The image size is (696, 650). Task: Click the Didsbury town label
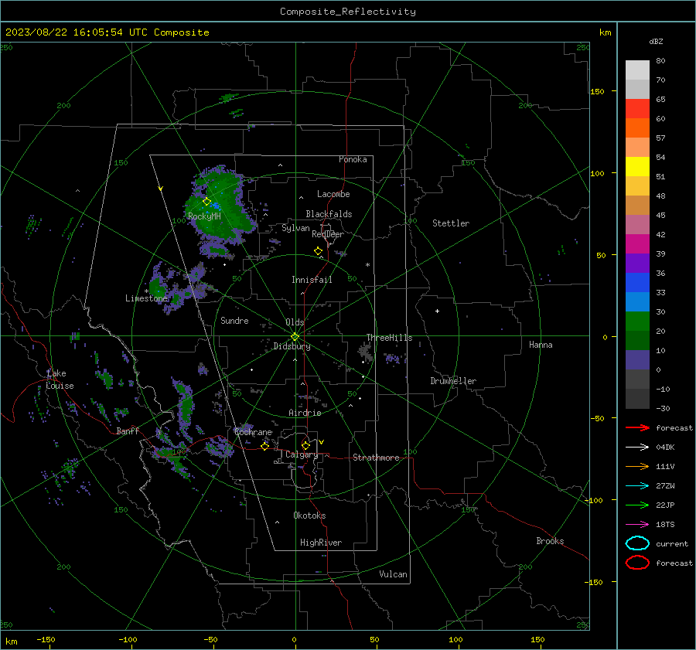(x=292, y=346)
